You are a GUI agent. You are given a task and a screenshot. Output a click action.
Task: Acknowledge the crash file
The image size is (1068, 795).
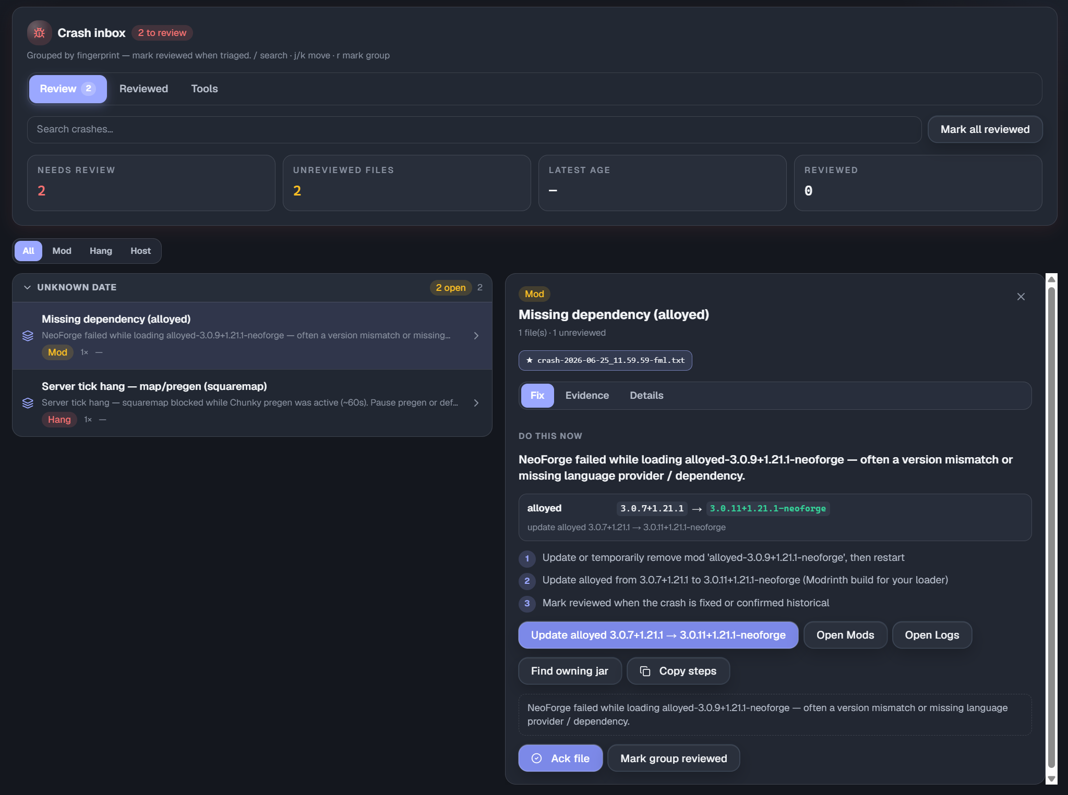tap(560, 759)
